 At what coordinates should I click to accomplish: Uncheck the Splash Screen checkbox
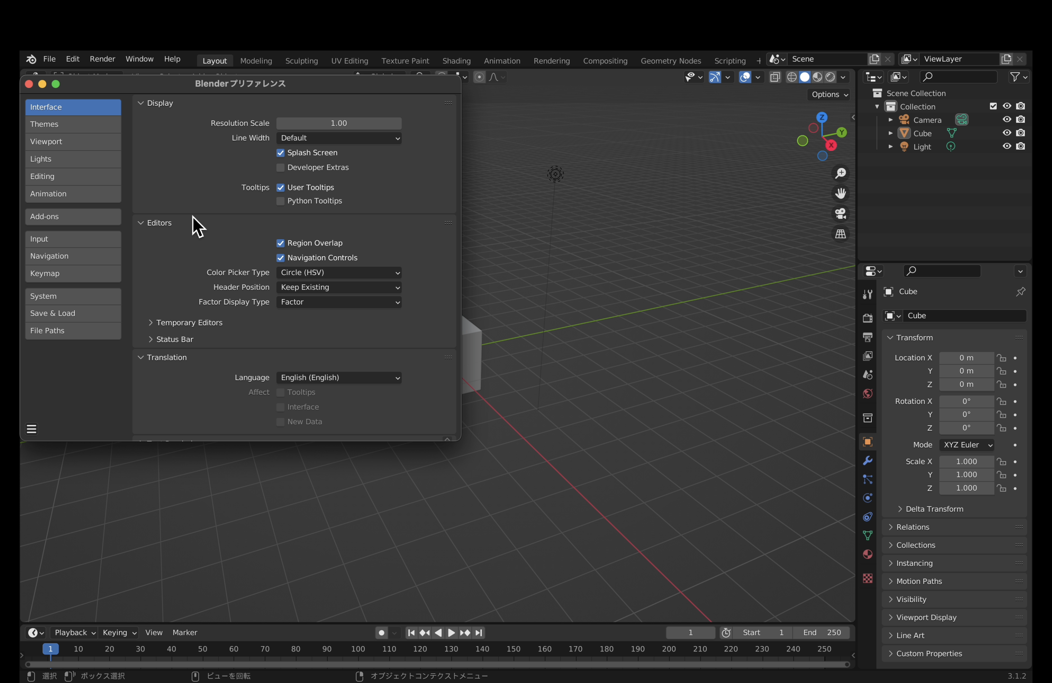coord(280,153)
